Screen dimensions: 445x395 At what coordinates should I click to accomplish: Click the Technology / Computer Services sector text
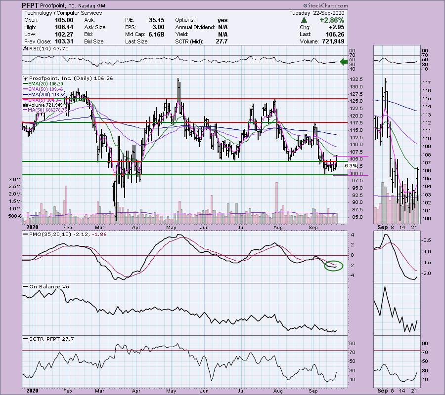pyautogui.click(x=63, y=13)
